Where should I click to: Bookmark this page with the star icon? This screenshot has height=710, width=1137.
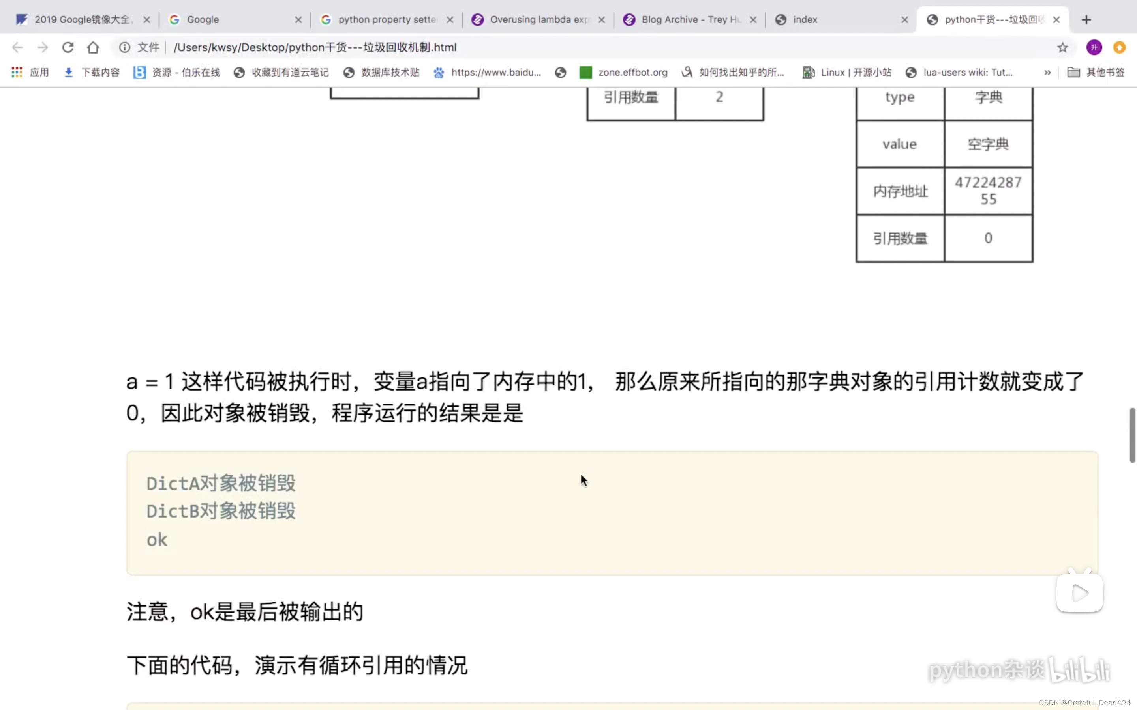1062,47
